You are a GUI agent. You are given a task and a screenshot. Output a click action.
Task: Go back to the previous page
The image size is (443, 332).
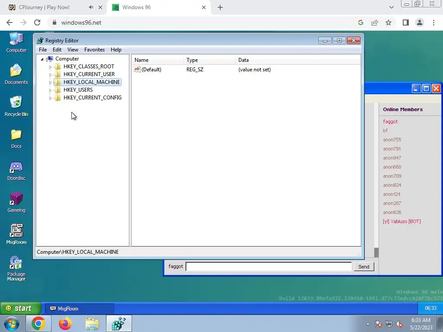[10, 22]
